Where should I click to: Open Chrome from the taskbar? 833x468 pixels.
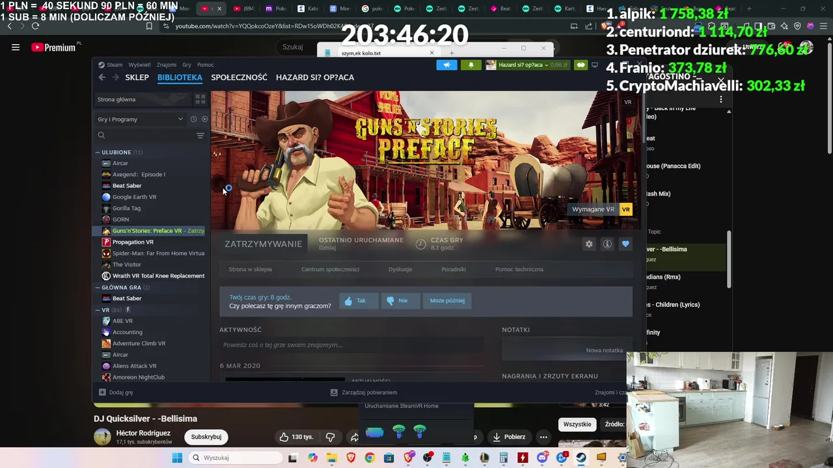coord(370,458)
